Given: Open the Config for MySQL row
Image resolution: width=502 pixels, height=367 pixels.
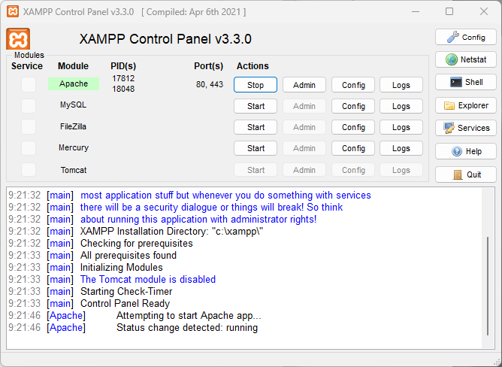Looking at the screenshot, I should click(x=353, y=106).
